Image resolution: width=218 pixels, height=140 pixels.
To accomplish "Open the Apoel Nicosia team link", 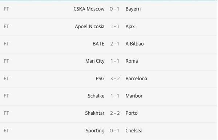I will [90, 26].
